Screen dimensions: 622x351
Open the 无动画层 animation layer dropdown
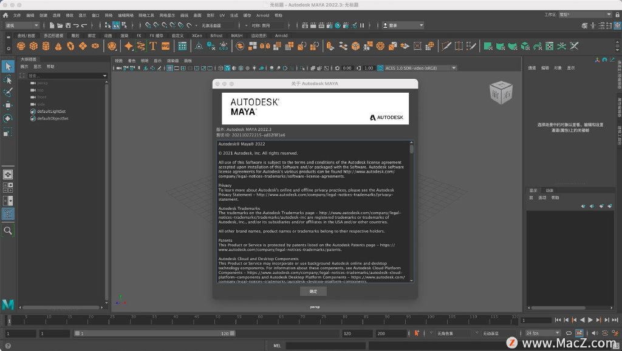(x=498, y=333)
